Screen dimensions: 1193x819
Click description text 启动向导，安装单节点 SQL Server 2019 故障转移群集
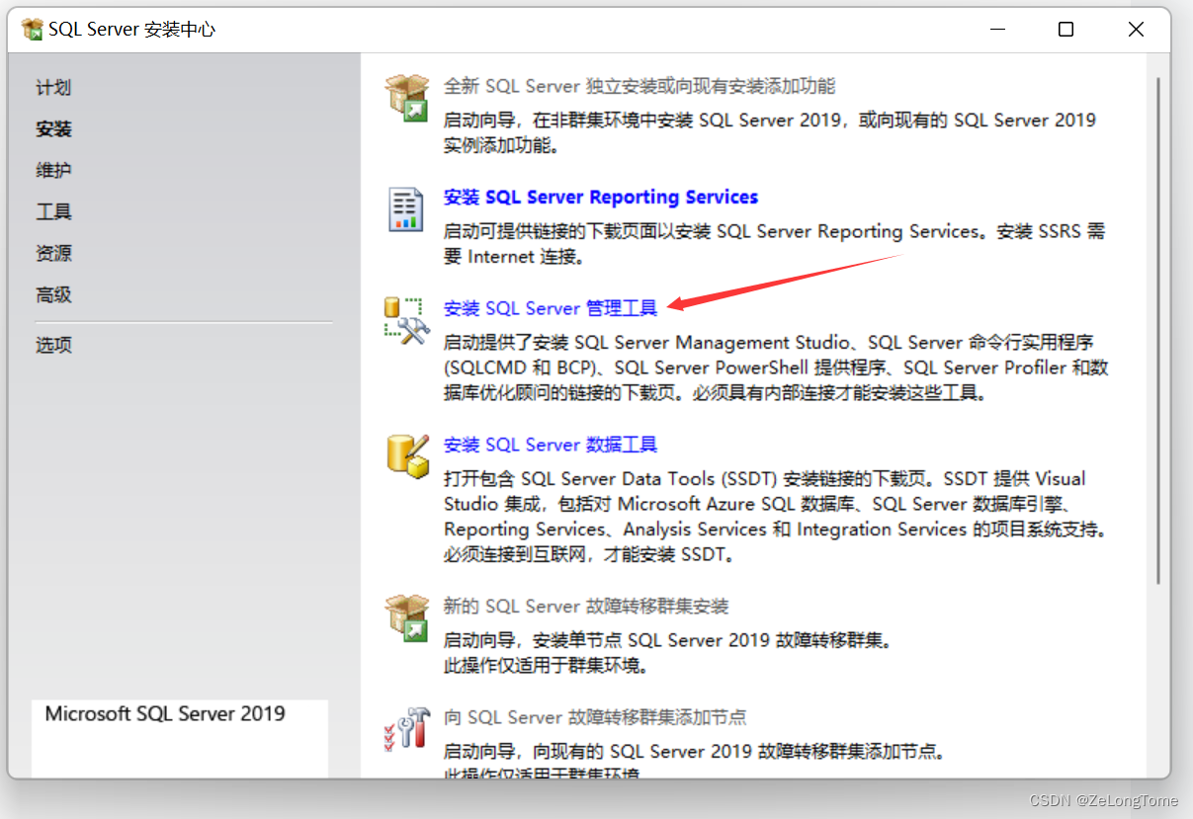(668, 653)
